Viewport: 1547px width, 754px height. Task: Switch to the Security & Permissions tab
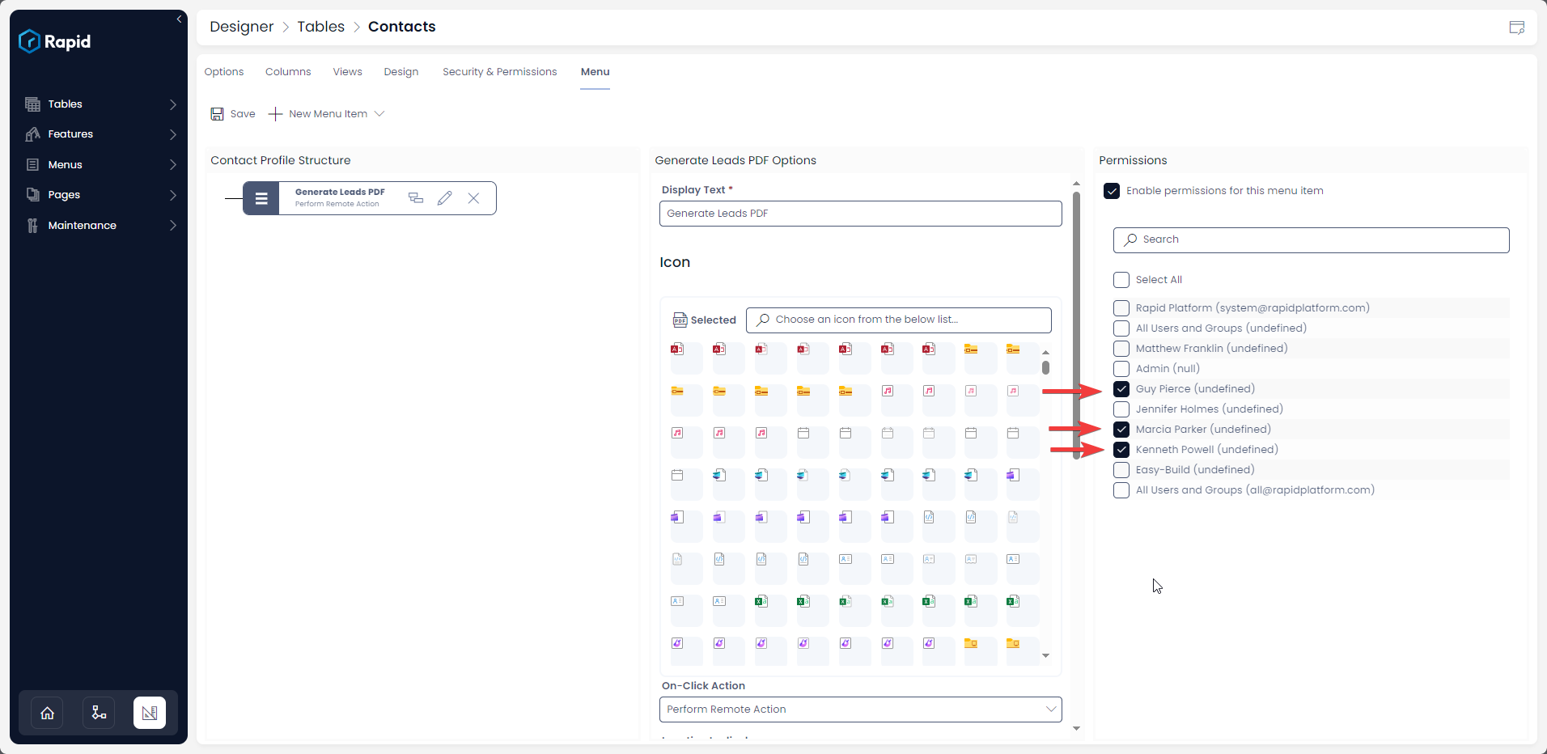(x=499, y=71)
